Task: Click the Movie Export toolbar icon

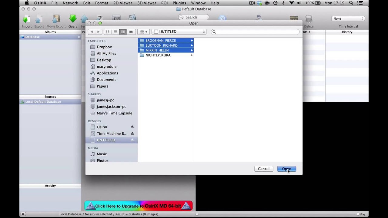Action: click(x=56, y=19)
